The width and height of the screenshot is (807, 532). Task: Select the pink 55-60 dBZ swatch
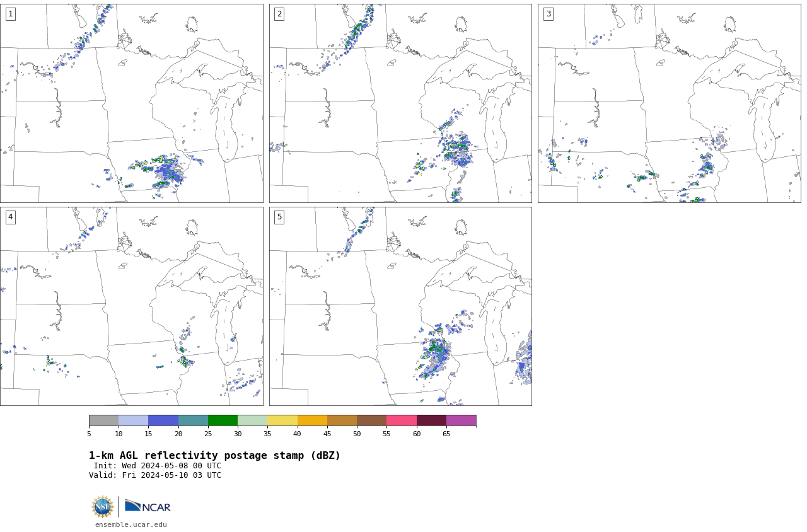[x=402, y=420]
